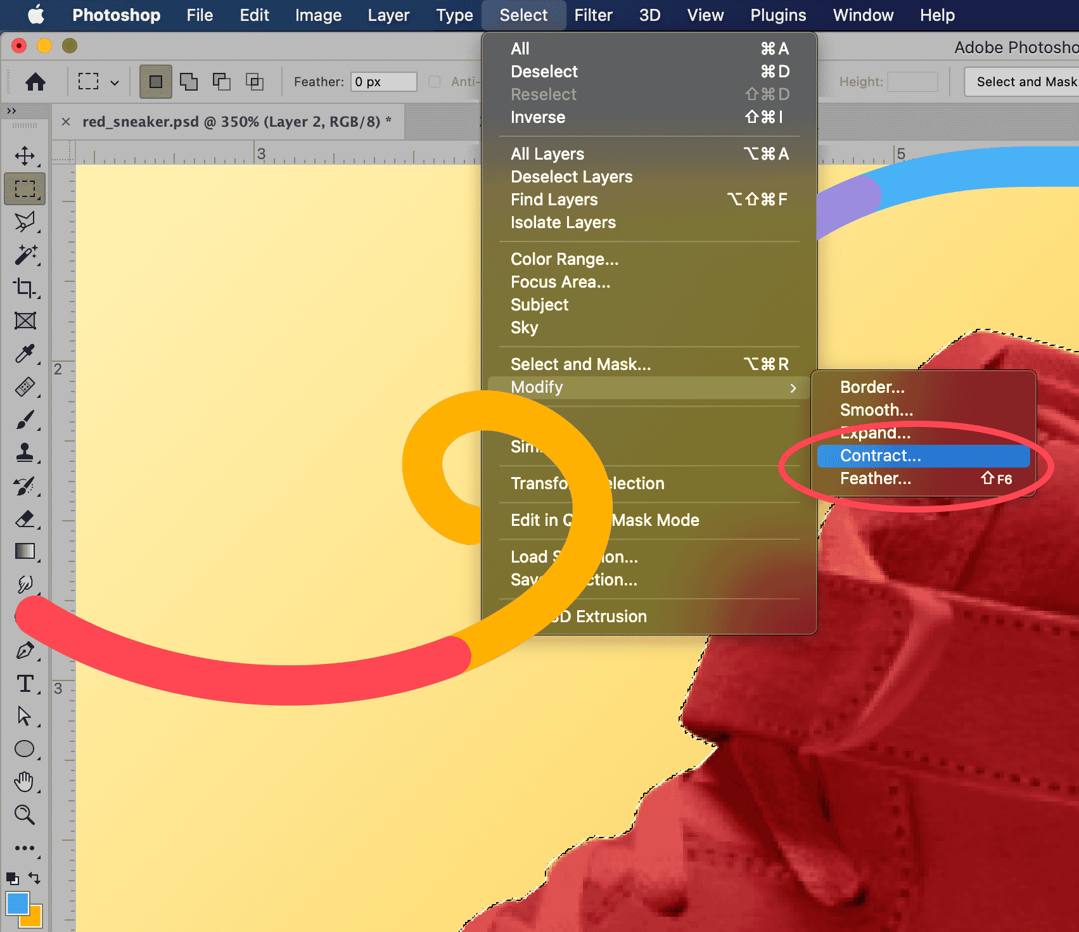Select the Eraser tool
Image resolution: width=1079 pixels, height=932 pixels.
click(25, 518)
